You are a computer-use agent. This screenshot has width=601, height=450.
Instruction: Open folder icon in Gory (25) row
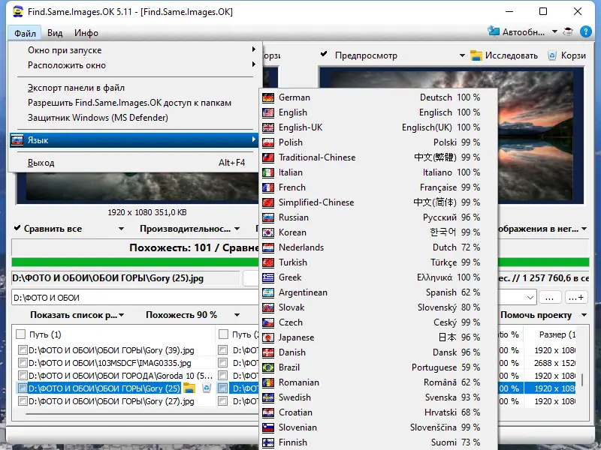tap(189, 388)
